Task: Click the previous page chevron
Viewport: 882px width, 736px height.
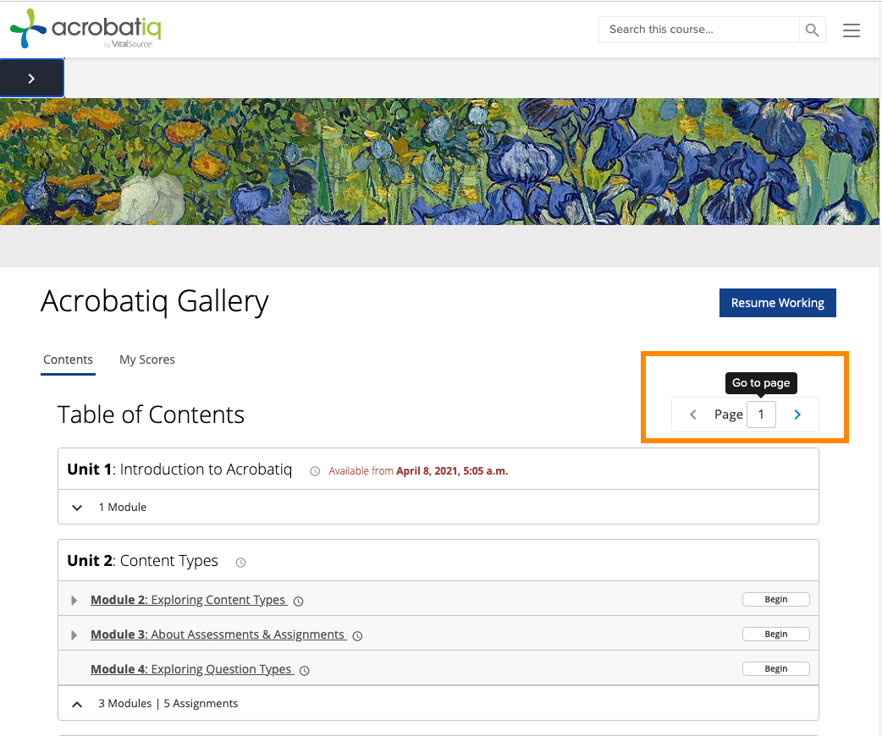Action: [692, 414]
